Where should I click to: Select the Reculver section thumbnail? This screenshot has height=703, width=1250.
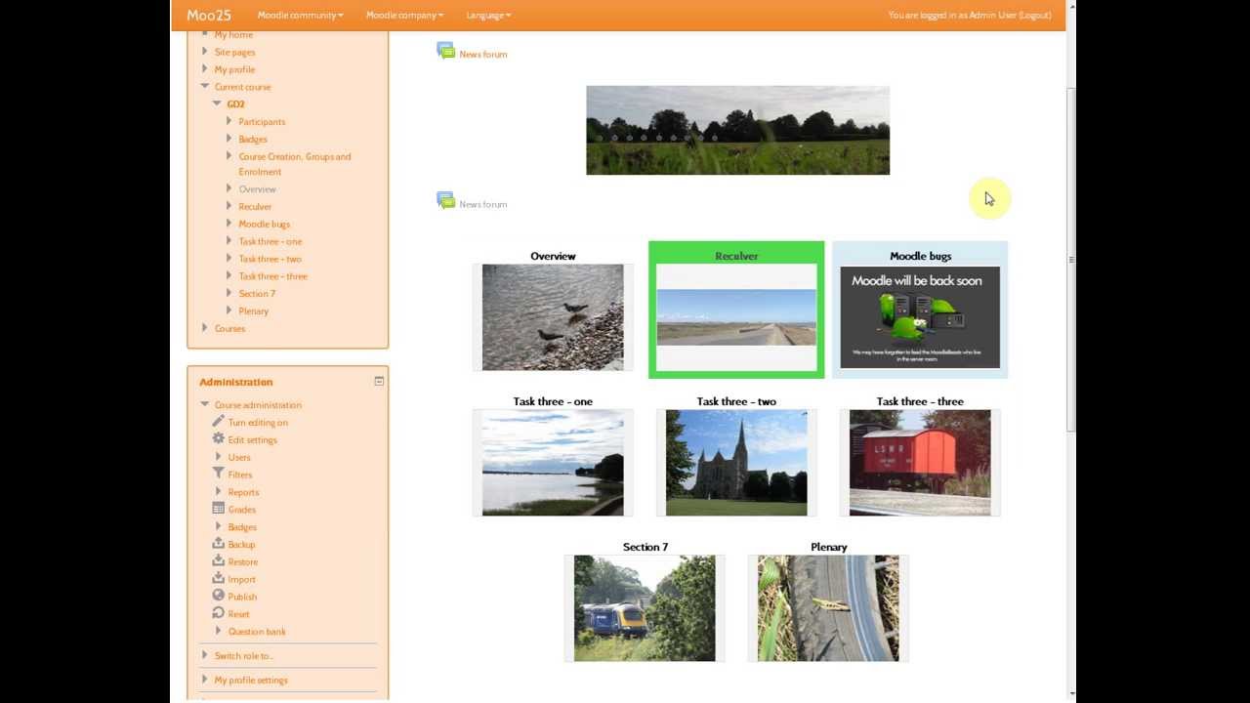pos(736,317)
